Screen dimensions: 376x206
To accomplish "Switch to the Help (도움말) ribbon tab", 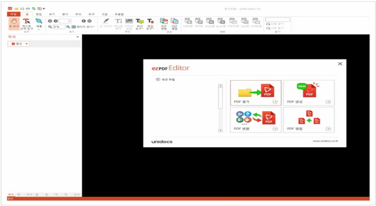I will click(x=119, y=14).
